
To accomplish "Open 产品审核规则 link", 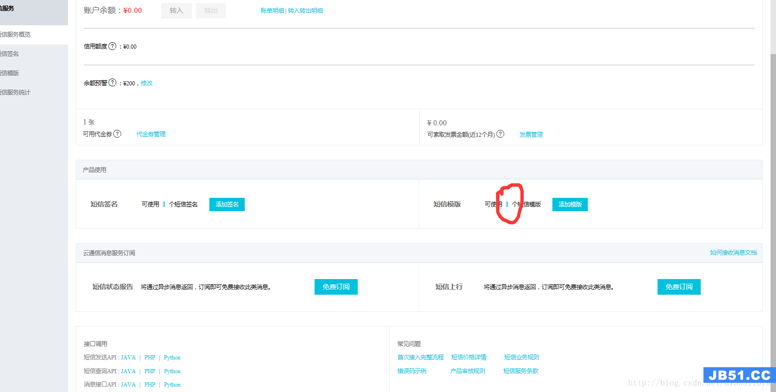I will [x=468, y=371].
